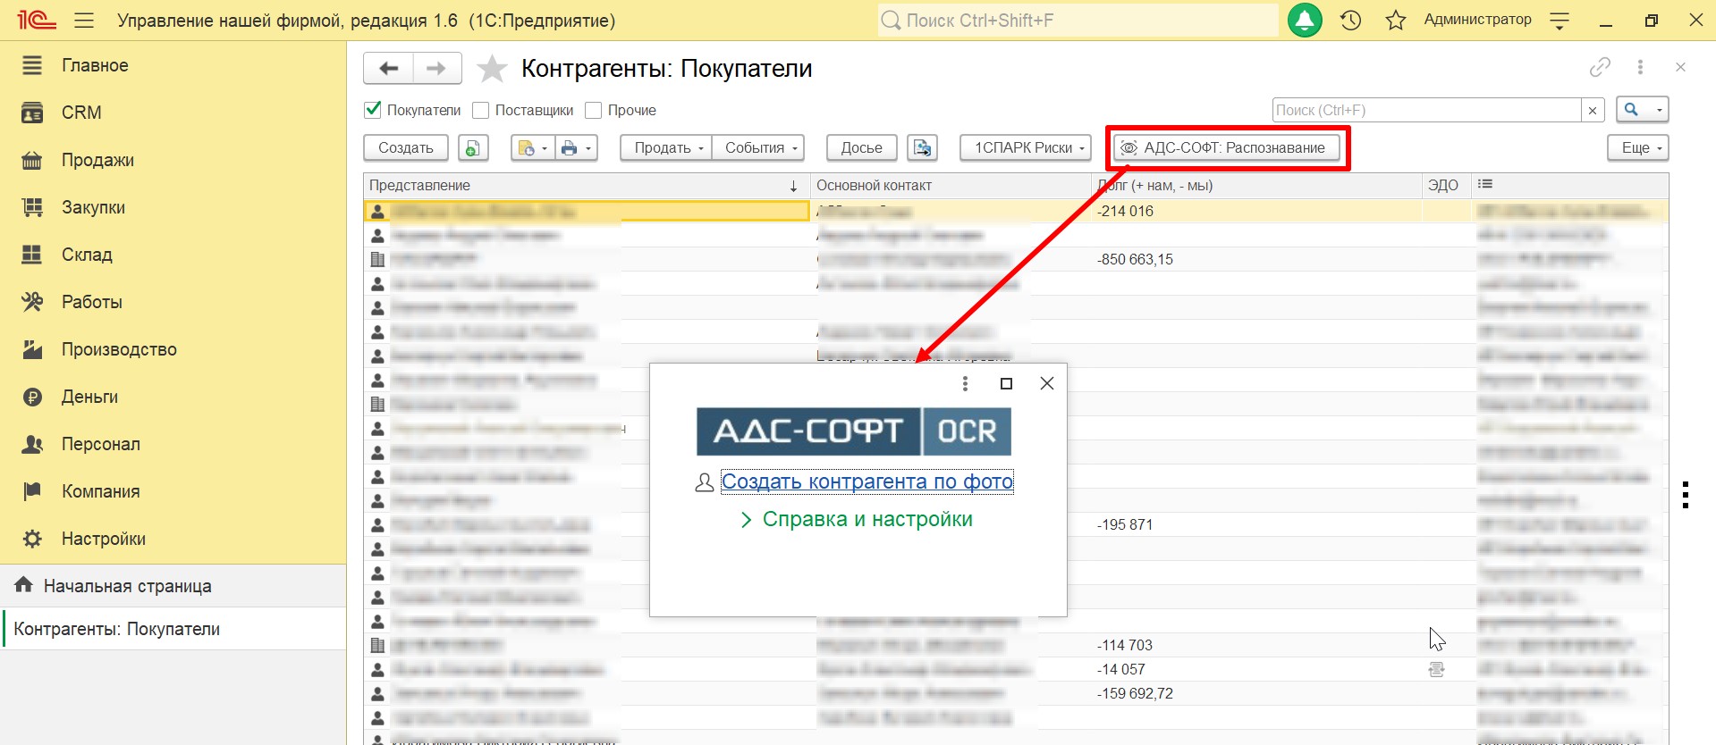Image resolution: width=1716 pixels, height=745 pixels.
Task: Open the Еще dropdown menu
Action: [1638, 147]
